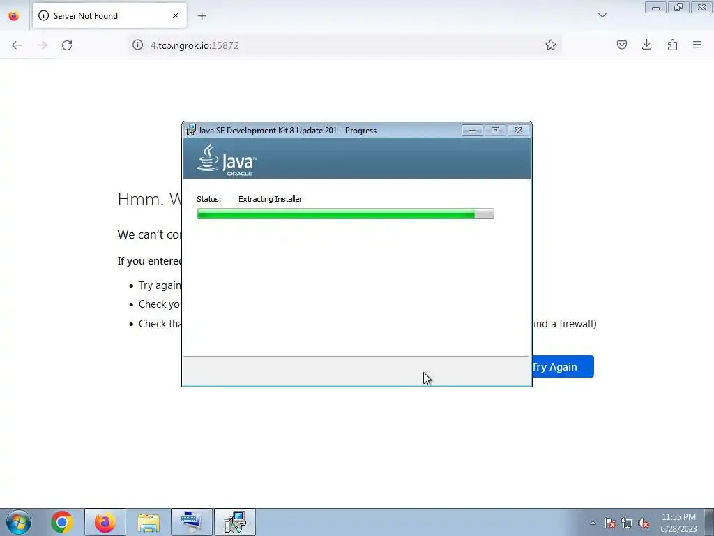
Task: Click the Firefox forward arrow
Action: (42, 45)
